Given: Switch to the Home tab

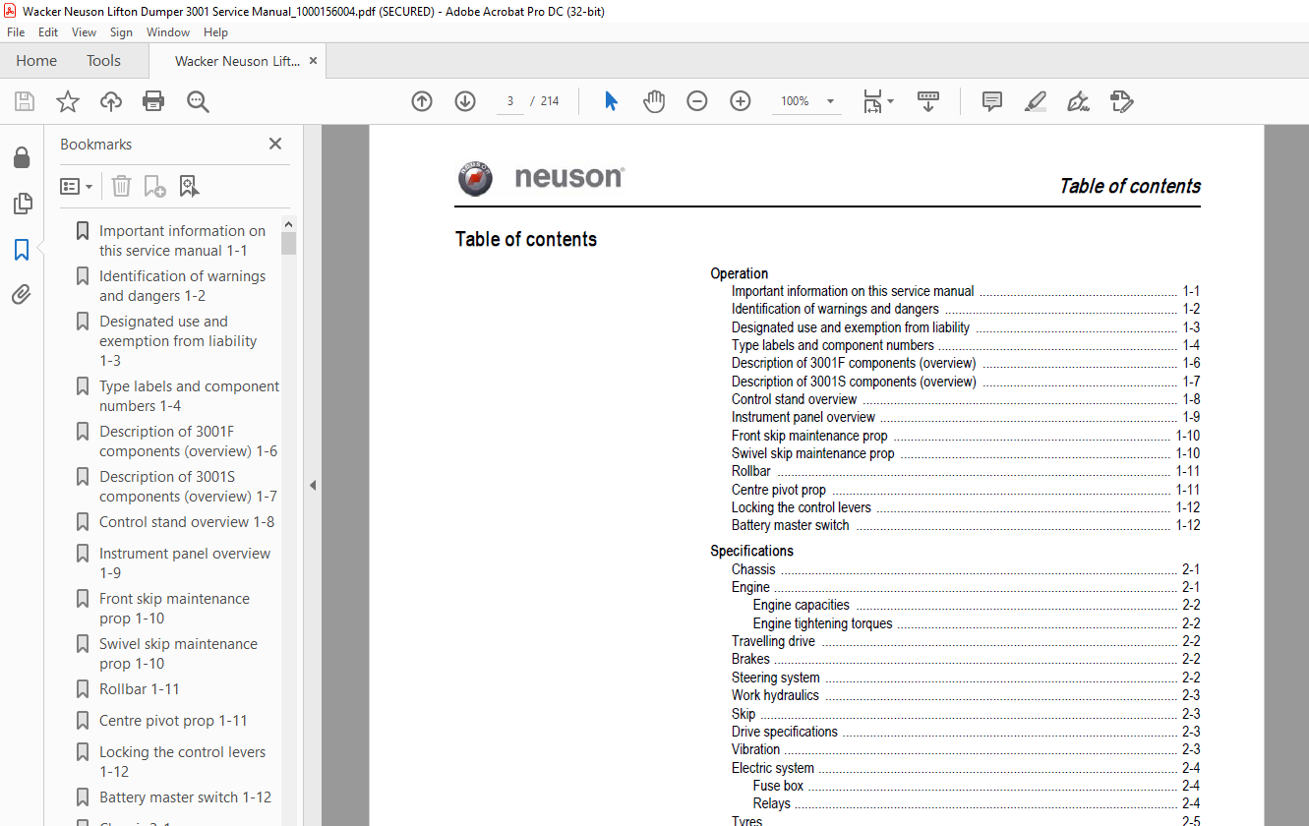Looking at the screenshot, I should [36, 61].
